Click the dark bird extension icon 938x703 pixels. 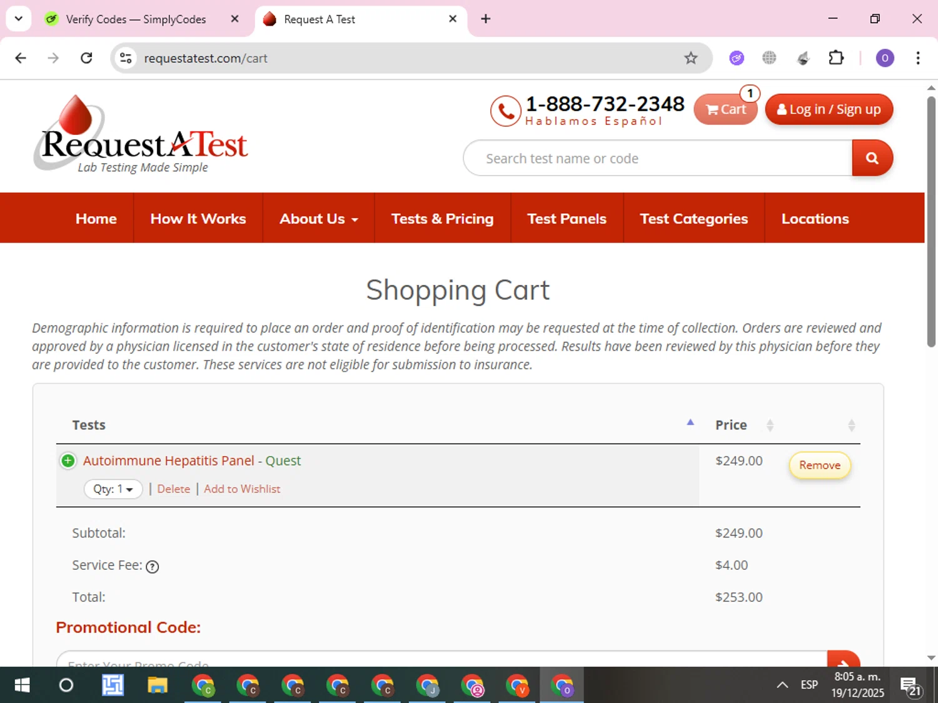tap(803, 58)
